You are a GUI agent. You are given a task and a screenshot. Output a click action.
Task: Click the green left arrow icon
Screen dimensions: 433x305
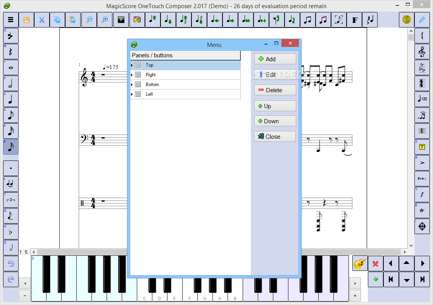(x=375, y=279)
